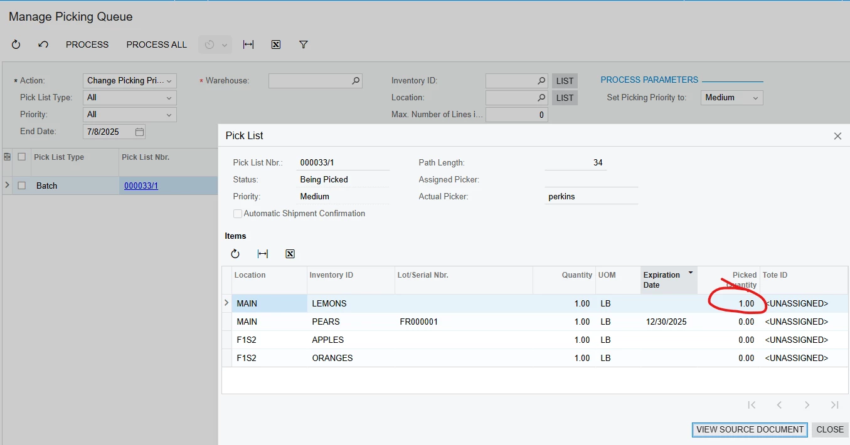850x445 pixels.
Task: Open pick list link 000033/1
Action: coord(141,186)
